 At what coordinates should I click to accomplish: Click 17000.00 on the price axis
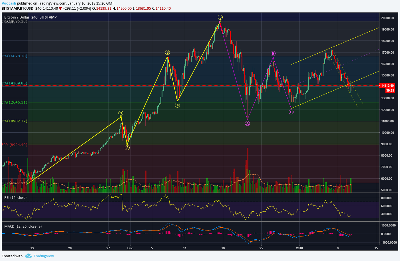point(387,52)
